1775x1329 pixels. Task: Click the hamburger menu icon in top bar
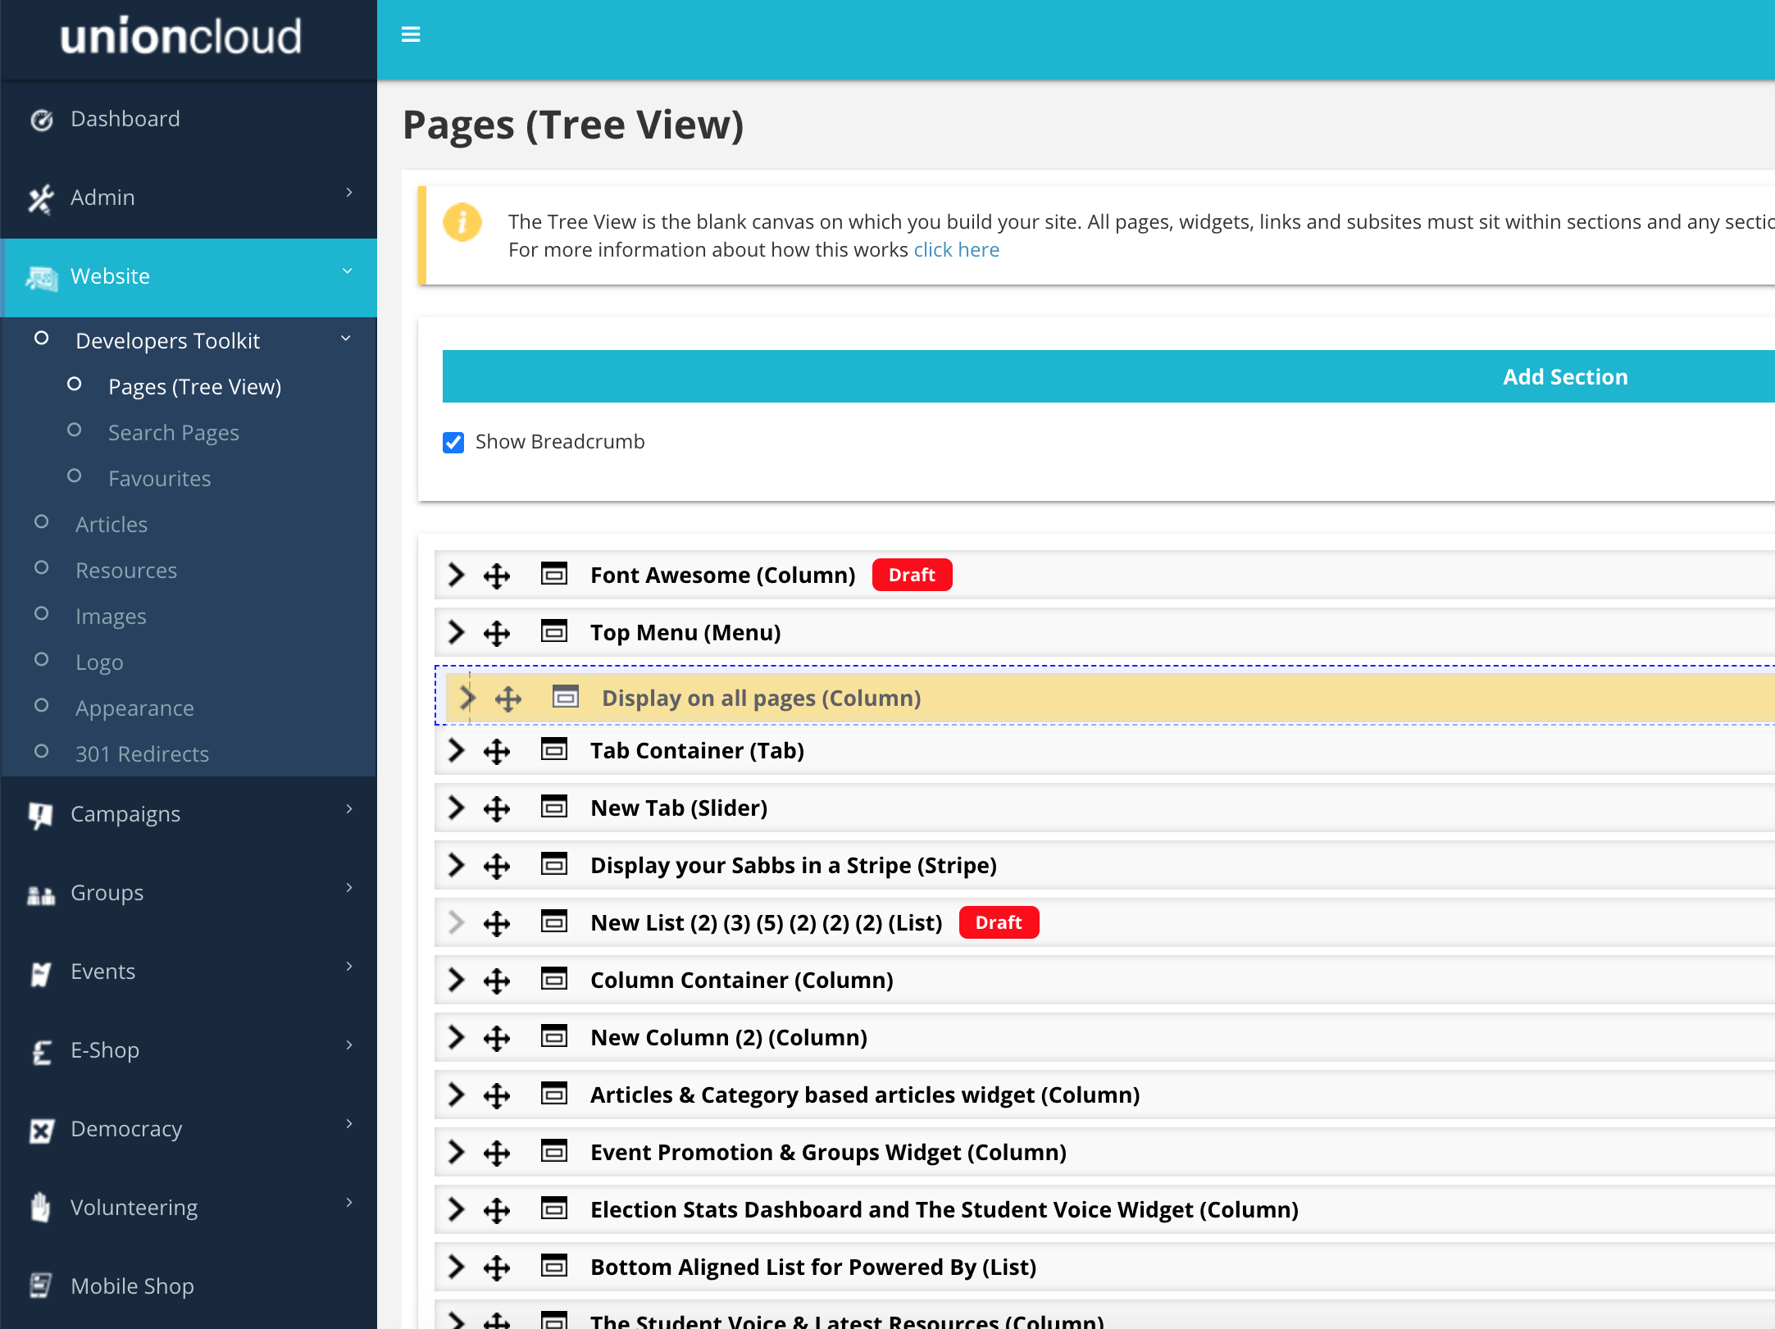click(411, 34)
